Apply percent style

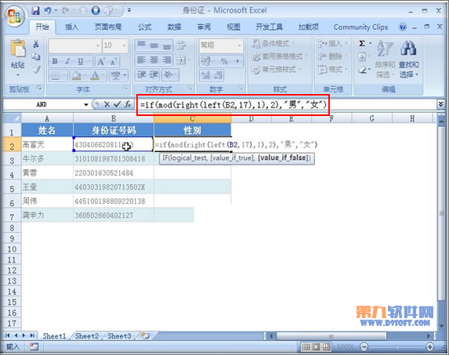click(224, 61)
